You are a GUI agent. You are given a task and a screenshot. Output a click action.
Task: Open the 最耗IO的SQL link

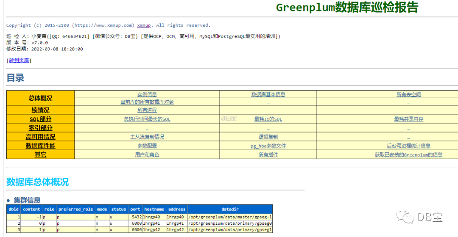click(268, 119)
